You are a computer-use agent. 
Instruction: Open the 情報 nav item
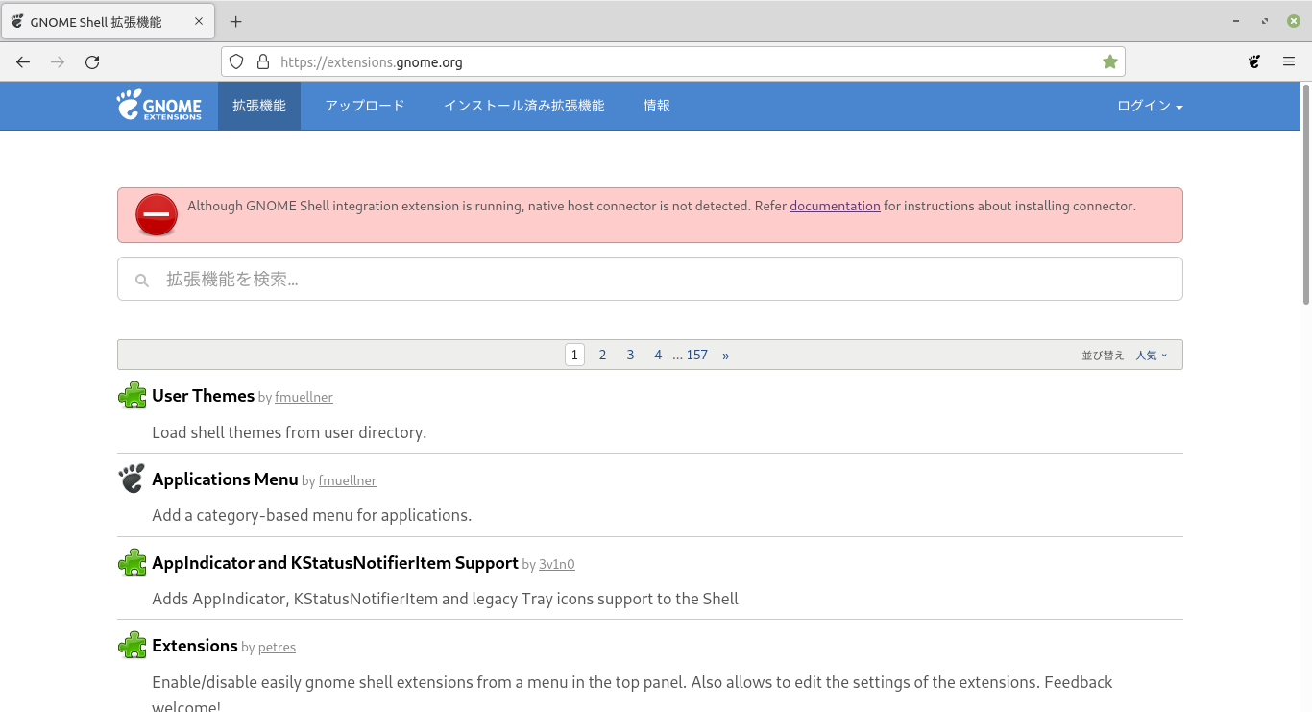click(657, 106)
